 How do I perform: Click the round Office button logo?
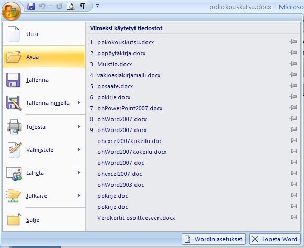pyautogui.click(x=11, y=11)
